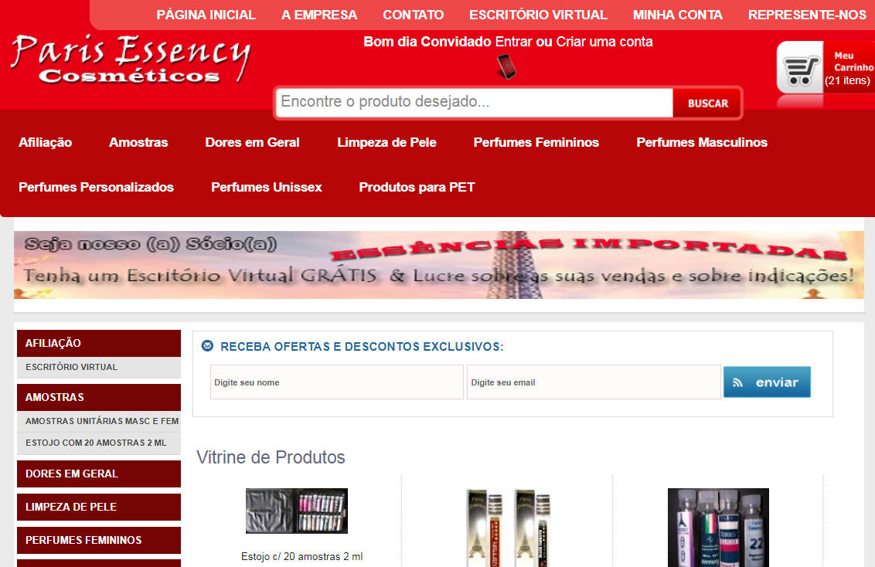Click 'Criar uma conta' link
Screen dimensions: 875x567
click(x=604, y=42)
